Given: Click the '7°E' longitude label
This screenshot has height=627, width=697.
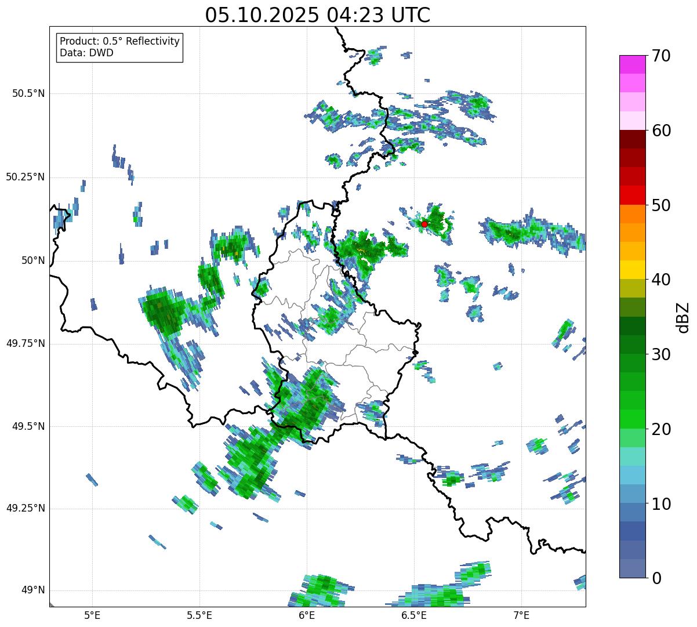Looking at the screenshot, I should [x=521, y=615].
